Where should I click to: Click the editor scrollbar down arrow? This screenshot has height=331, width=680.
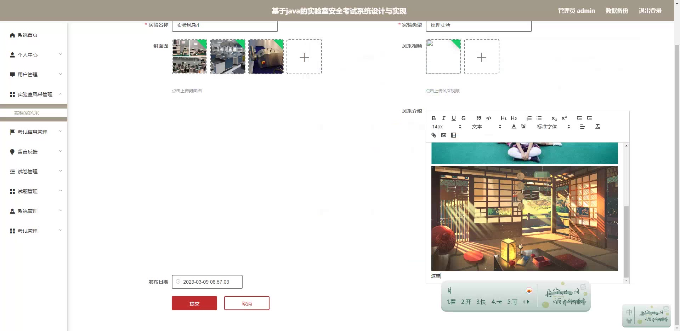click(x=626, y=280)
